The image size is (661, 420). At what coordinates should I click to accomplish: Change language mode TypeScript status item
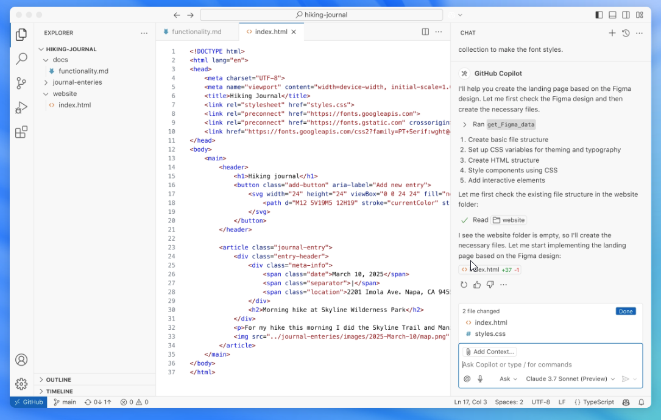click(x=595, y=402)
